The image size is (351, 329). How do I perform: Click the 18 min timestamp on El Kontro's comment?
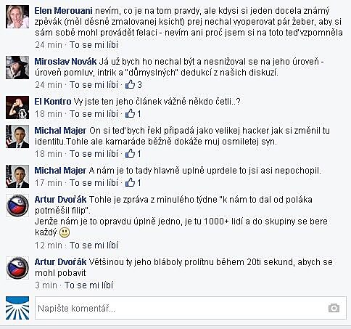[x=49, y=113]
